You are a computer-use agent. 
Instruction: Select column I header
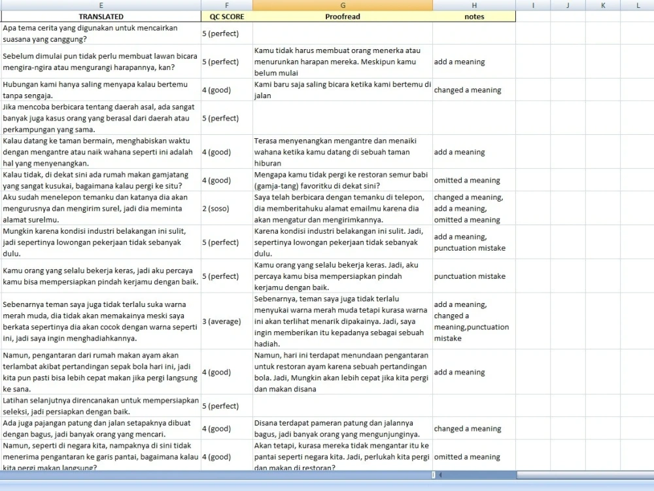pos(533,5)
